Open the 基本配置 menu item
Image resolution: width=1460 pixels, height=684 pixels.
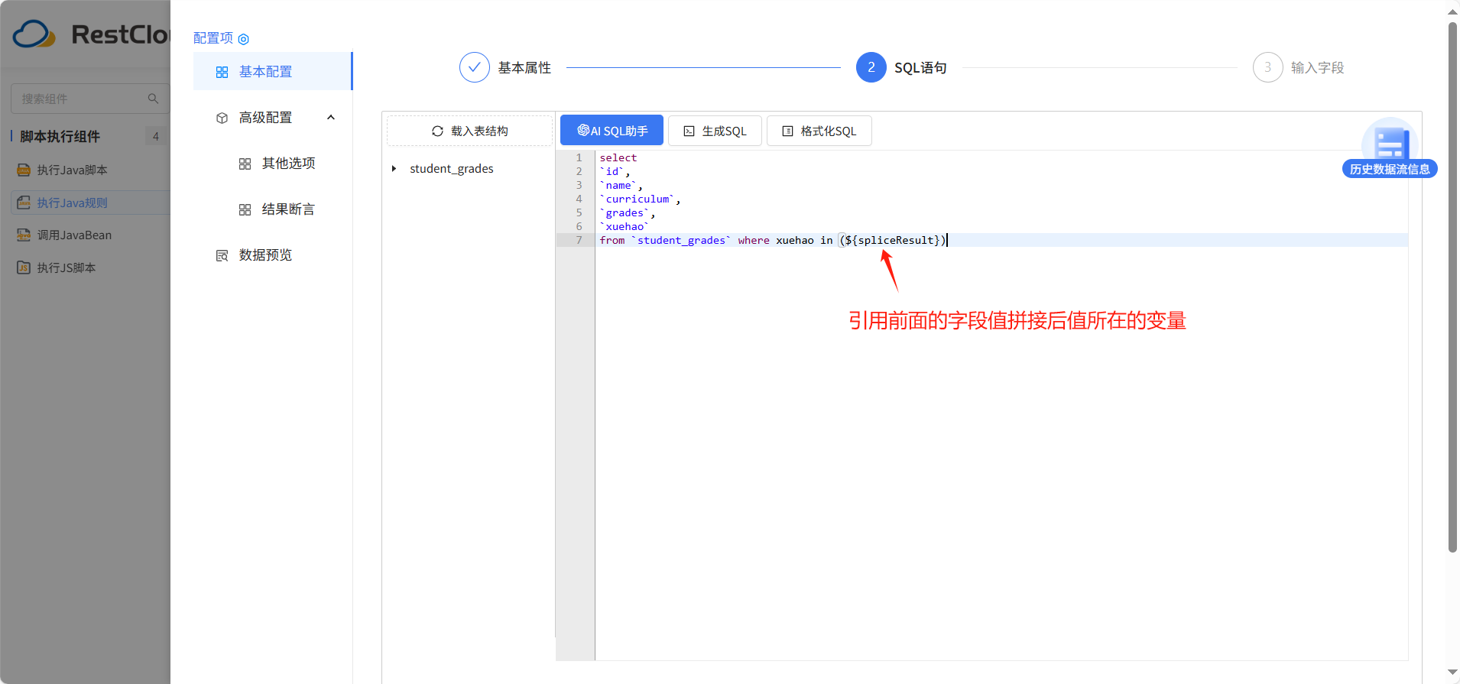point(273,71)
